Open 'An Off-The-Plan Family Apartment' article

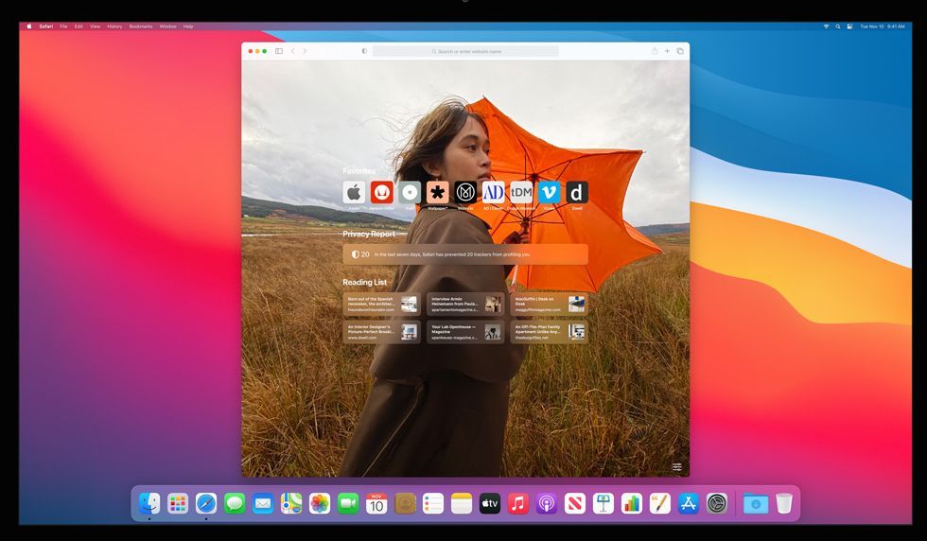550,332
